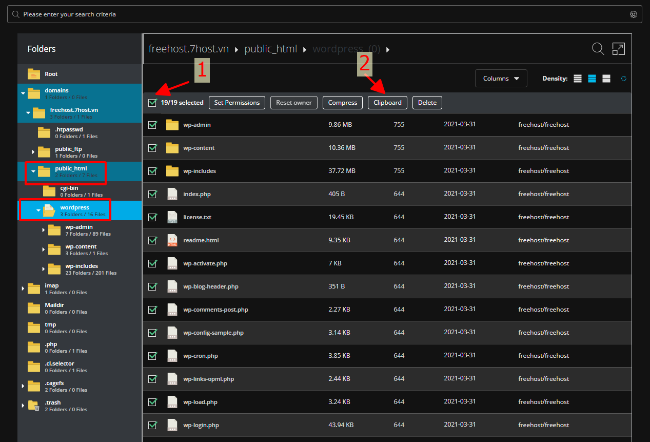650x442 pixels.
Task: Click the magnifier search icon in header
Action: click(x=598, y=49)
